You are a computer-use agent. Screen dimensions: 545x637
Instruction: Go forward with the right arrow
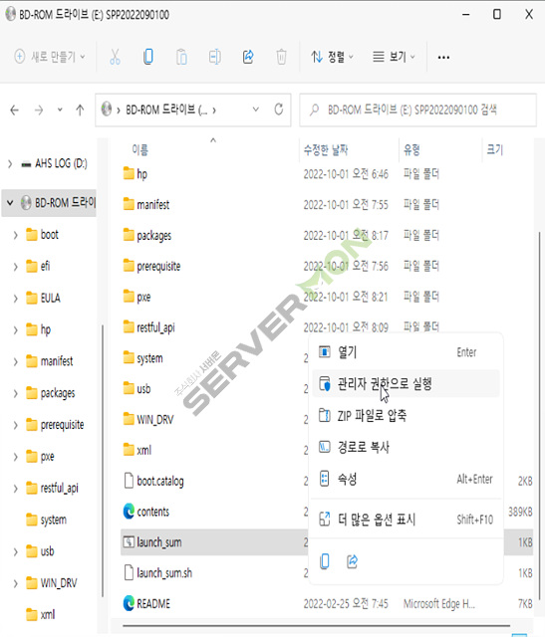[x=39, y=110]
